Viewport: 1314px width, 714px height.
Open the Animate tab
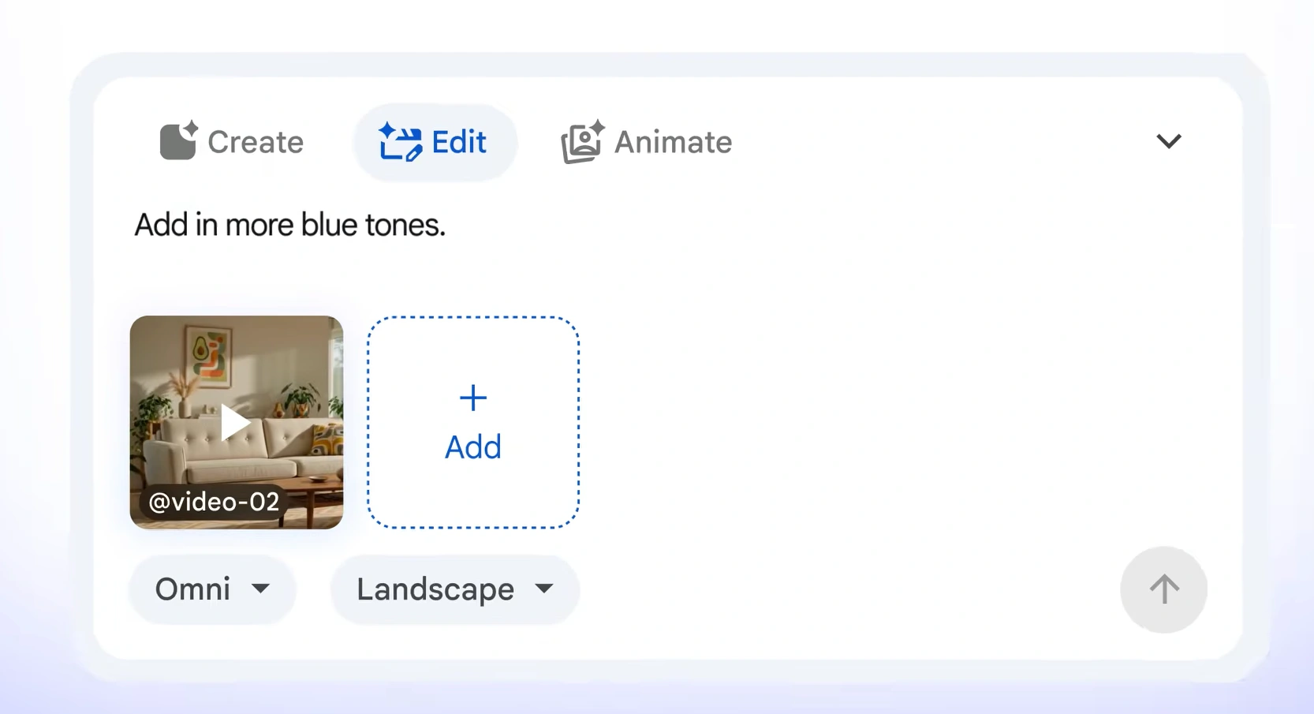tap(648, 142)
